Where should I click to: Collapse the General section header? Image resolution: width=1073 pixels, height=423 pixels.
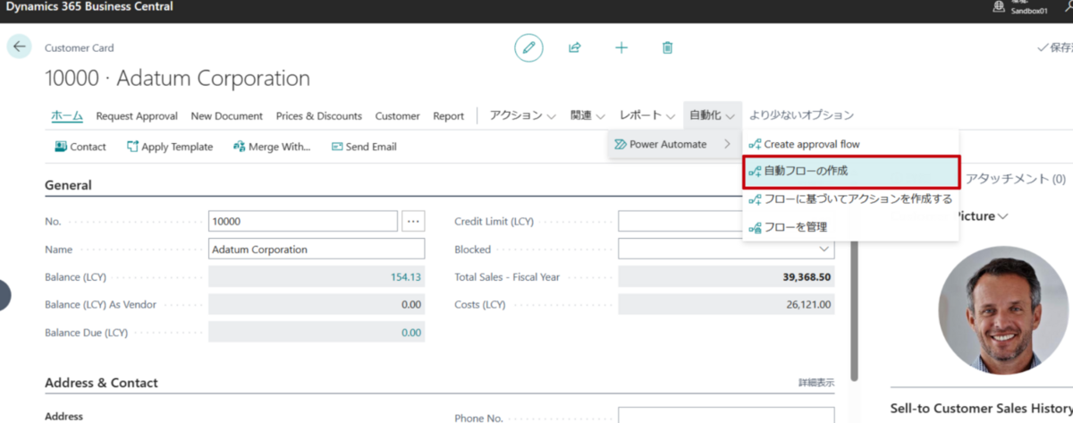point(68,185)
